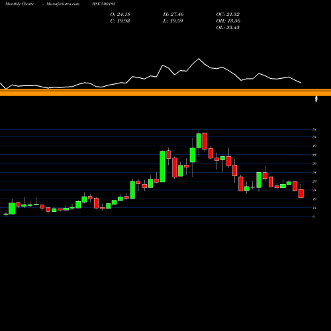Image resolution: width=331 pixels, height=331 pixels.
Task: Click the low value 'L: 19.59'
Action: point(173,21)
